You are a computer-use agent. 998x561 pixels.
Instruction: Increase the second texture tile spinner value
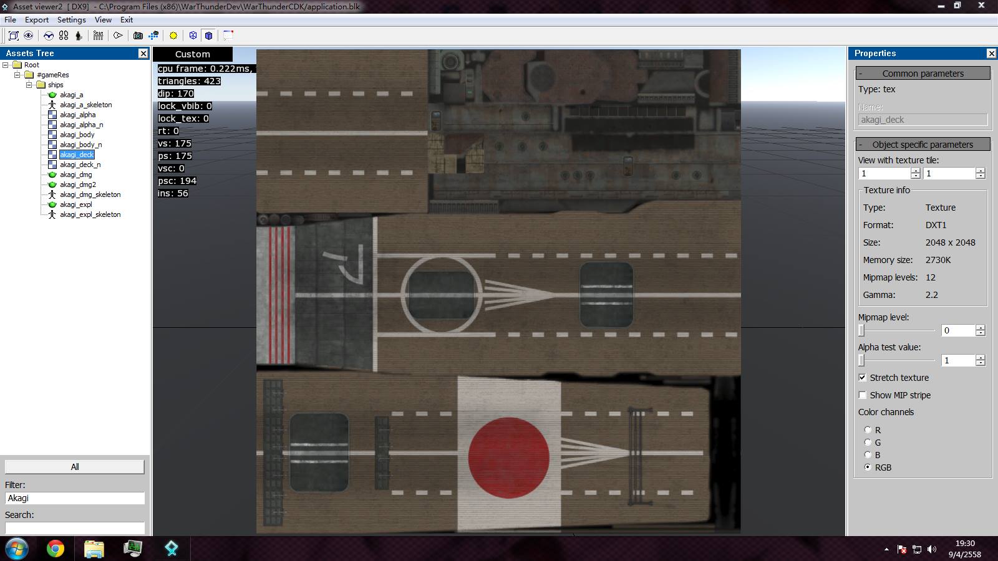tap(981, 170)
